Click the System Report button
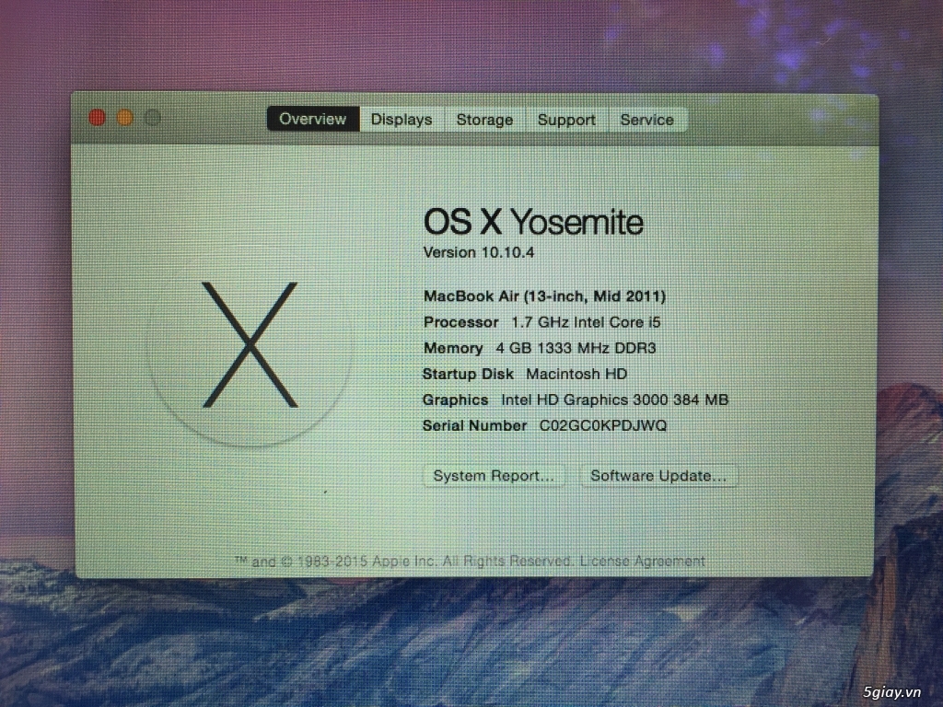Screen dimensions: 943x707 click(494, 476)
